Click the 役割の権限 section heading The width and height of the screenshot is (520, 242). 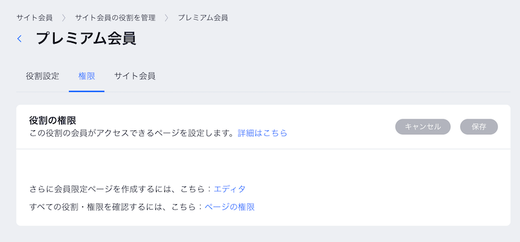pos(53,121)
